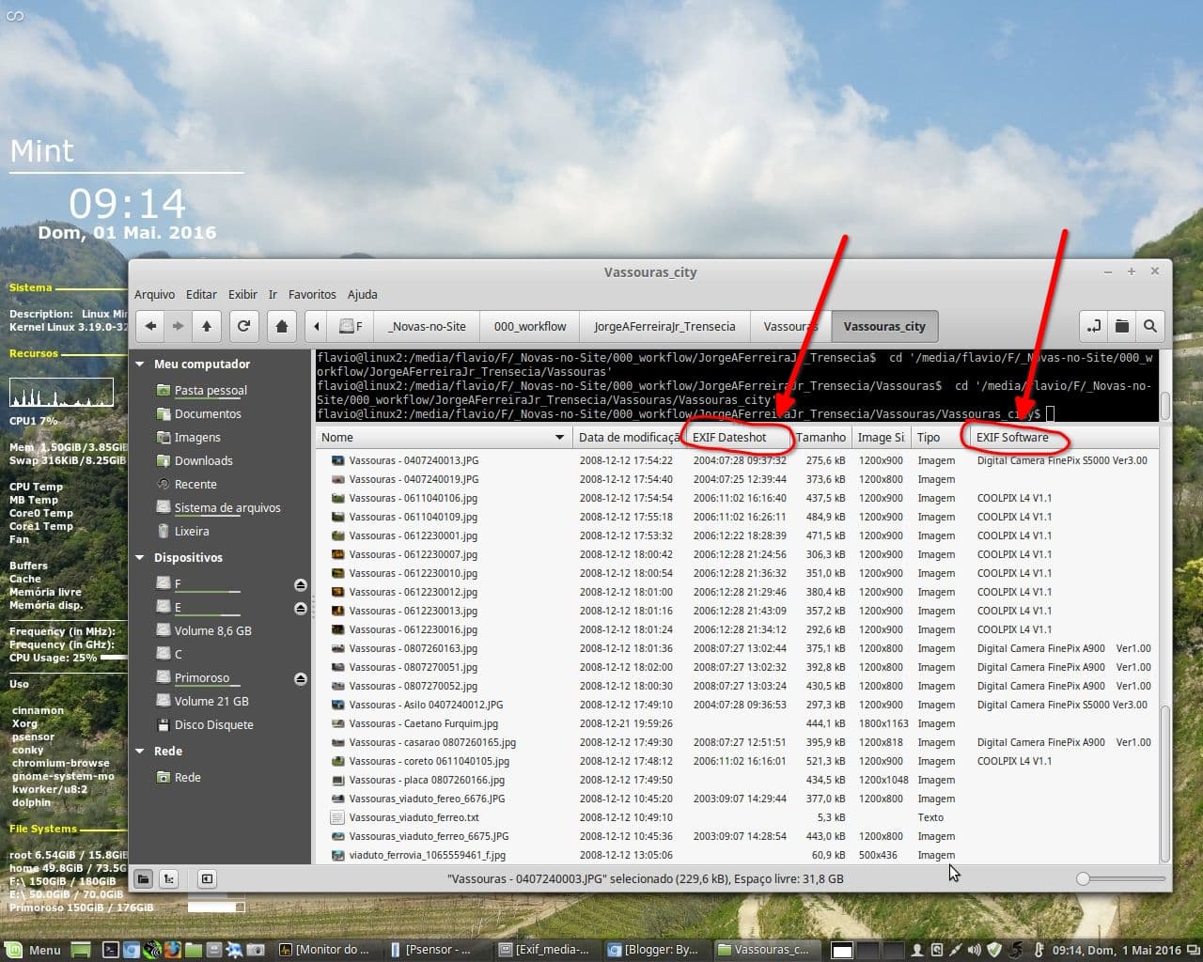Viewport: 1203px width, 962px height.
Task: Open the search magnifier in toolbar
Action: [1150, 326]
